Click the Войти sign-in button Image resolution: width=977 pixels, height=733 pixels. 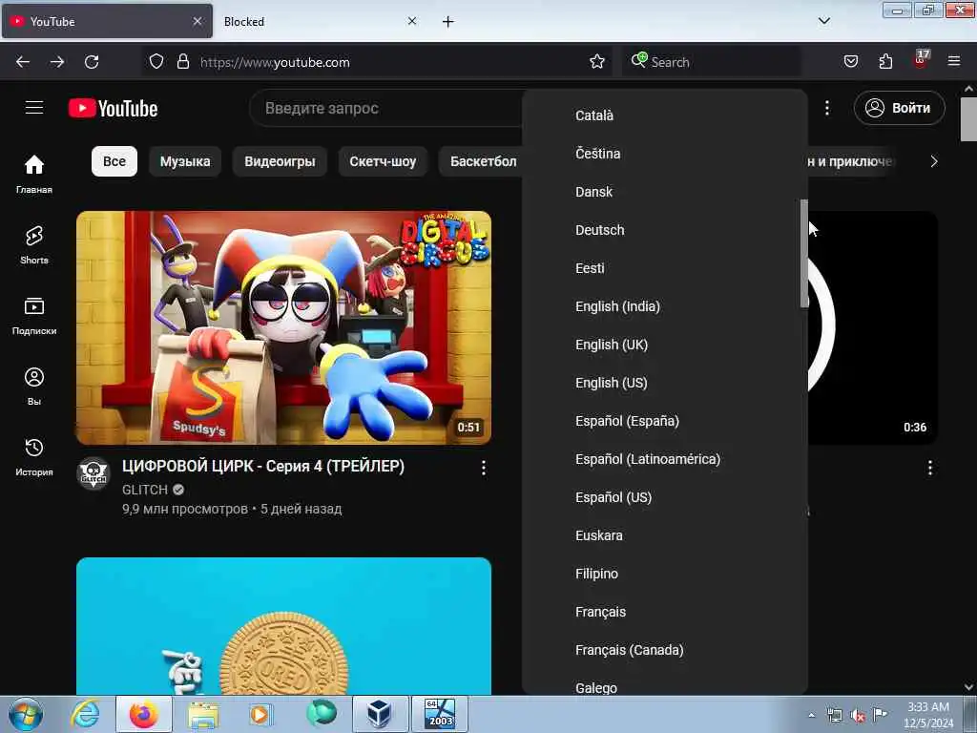(x=899, y=108)
